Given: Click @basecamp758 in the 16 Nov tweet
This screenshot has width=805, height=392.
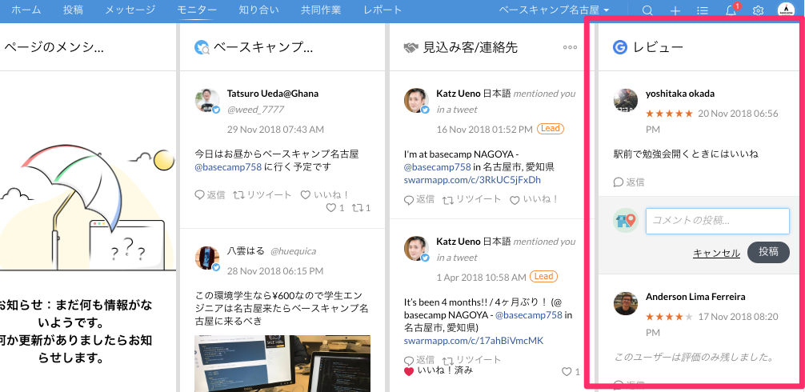Looking at the screenshot, I should [x=438, y=166].
